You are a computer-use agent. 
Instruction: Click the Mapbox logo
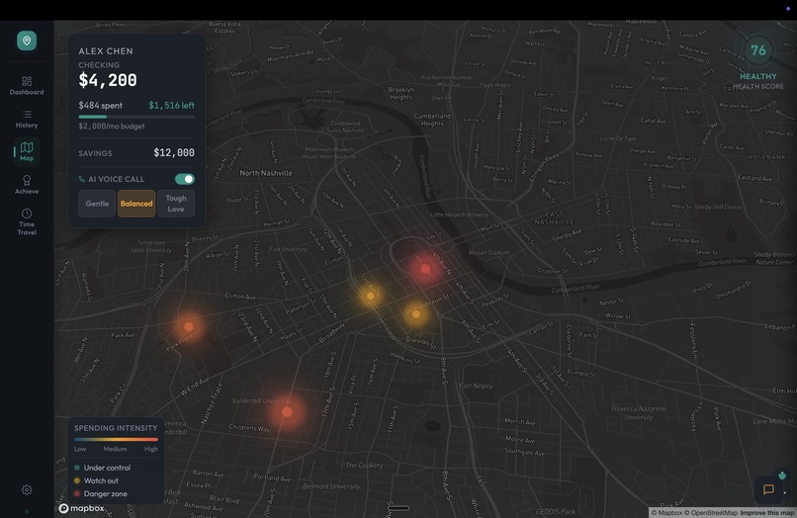point(82,508)
